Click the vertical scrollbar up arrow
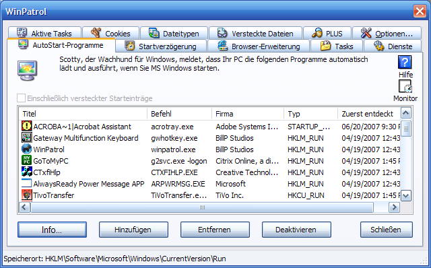The image size is (431, 268). tap(406, 112)
